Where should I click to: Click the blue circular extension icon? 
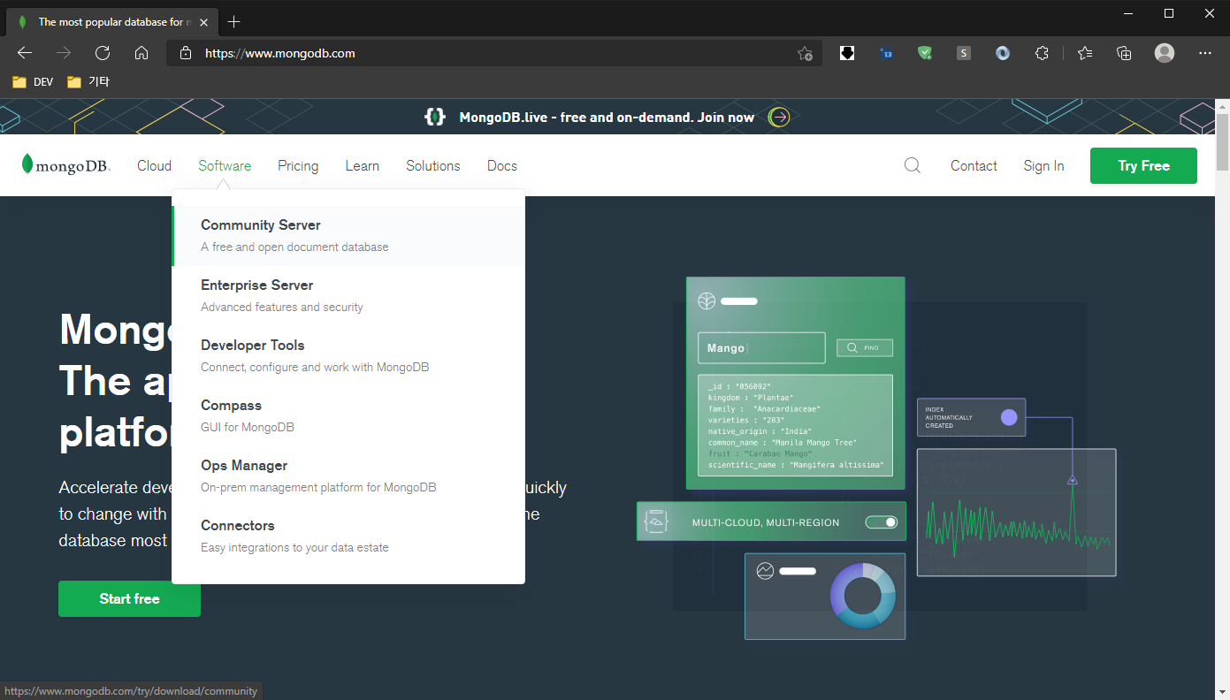1003,53
